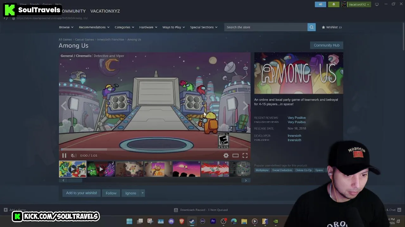Click the store search magnifier button
Viewport: 405px width, 227px height.
tap(312, 27)
